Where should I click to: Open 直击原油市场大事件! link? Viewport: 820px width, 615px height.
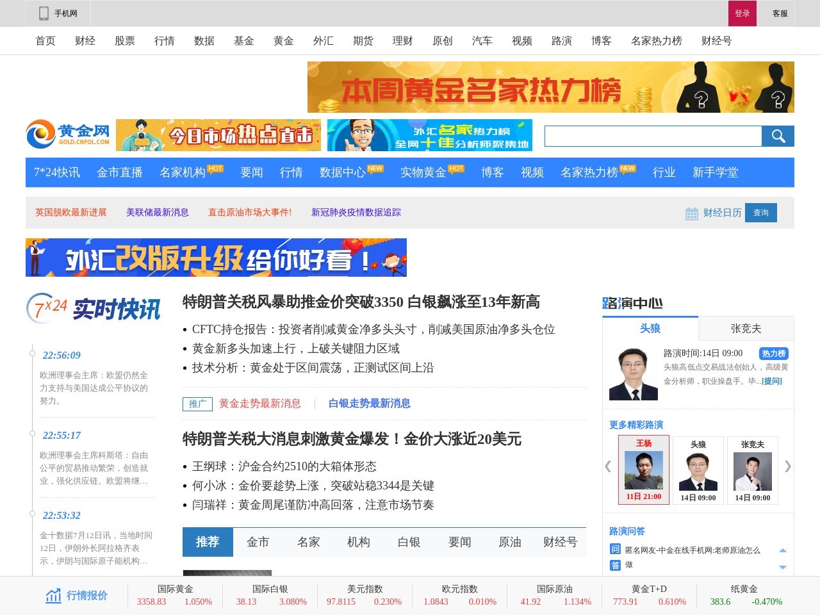pyautogui.click(x=250, y=213)
